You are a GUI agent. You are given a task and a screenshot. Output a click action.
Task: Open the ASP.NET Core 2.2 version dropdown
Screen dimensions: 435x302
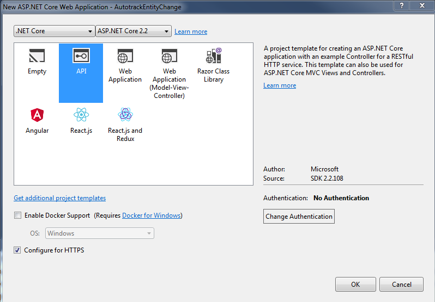134,31
